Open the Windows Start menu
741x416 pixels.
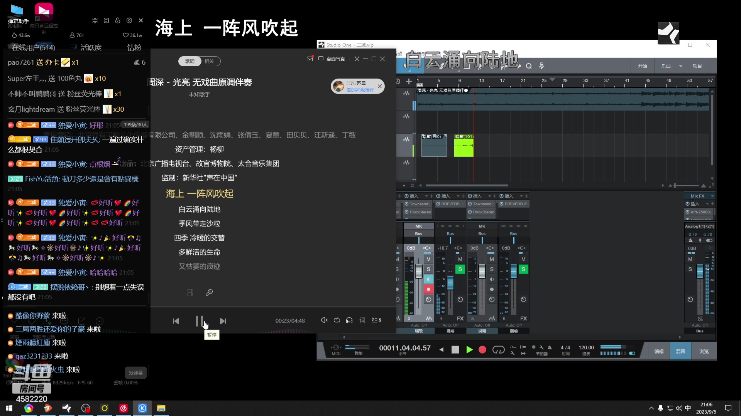(x=9, y=408)
